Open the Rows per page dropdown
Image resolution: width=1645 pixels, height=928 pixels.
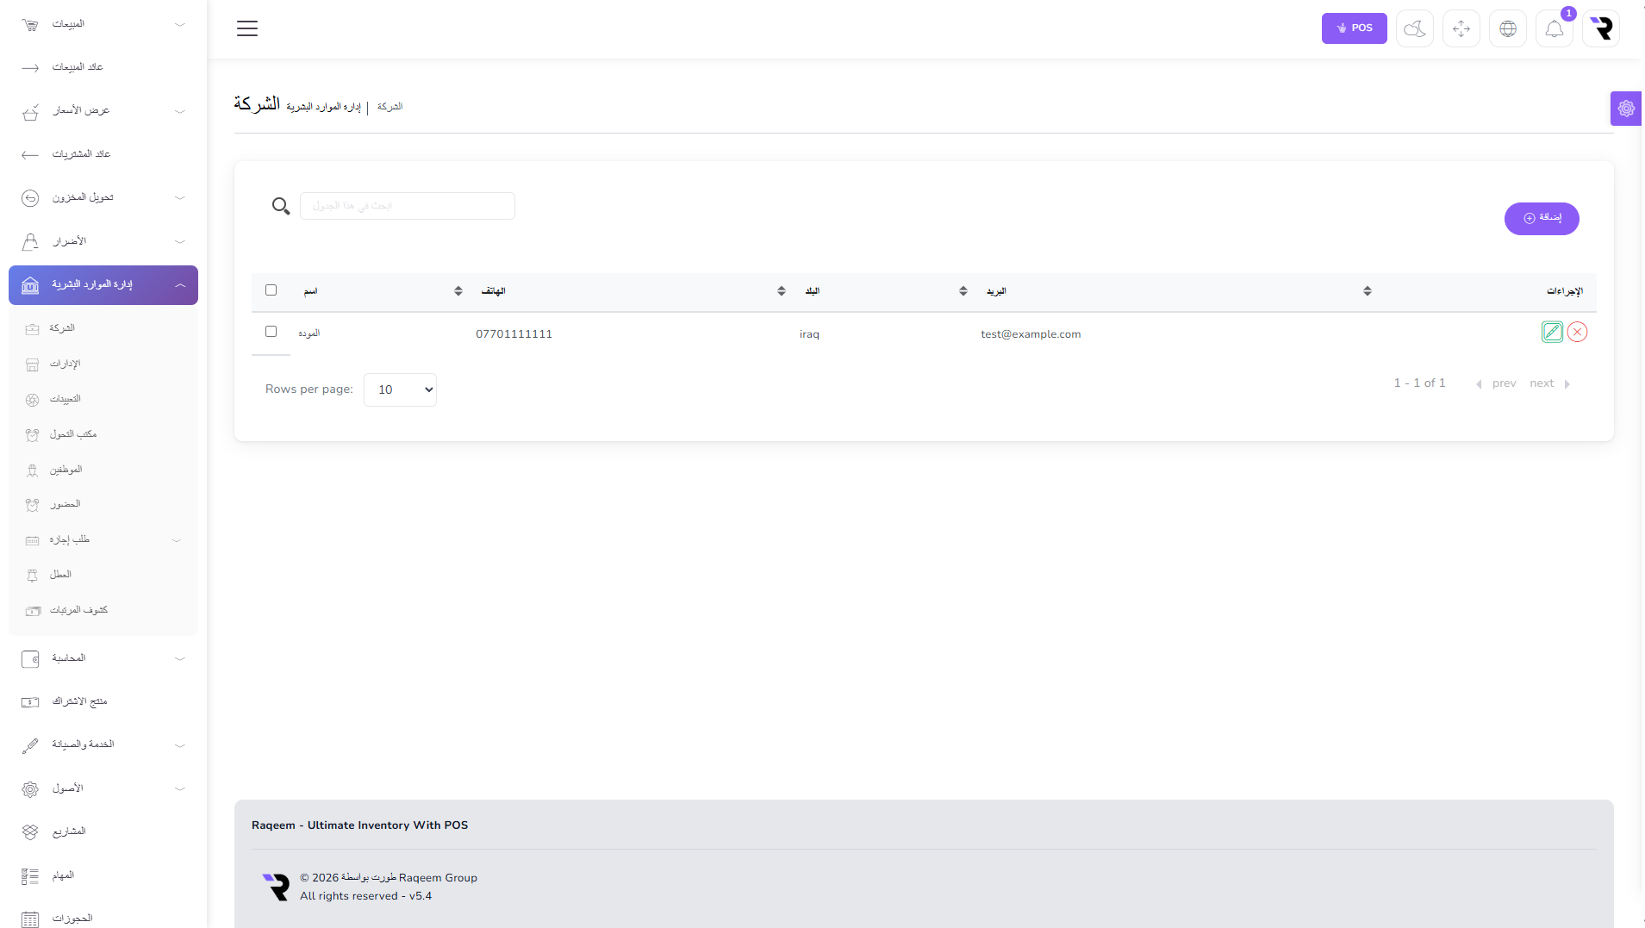(400, 389)
